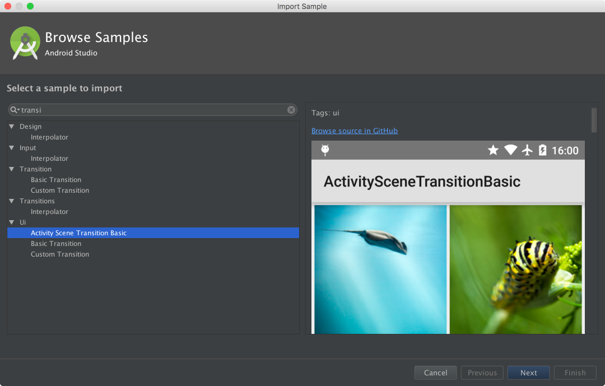Click the airplane mode icon in preview
605x386 pixels.
click(527, 150)
